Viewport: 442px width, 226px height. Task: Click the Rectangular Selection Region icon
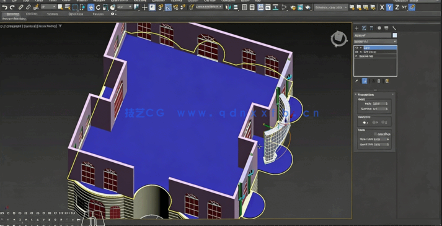point(75,7)
